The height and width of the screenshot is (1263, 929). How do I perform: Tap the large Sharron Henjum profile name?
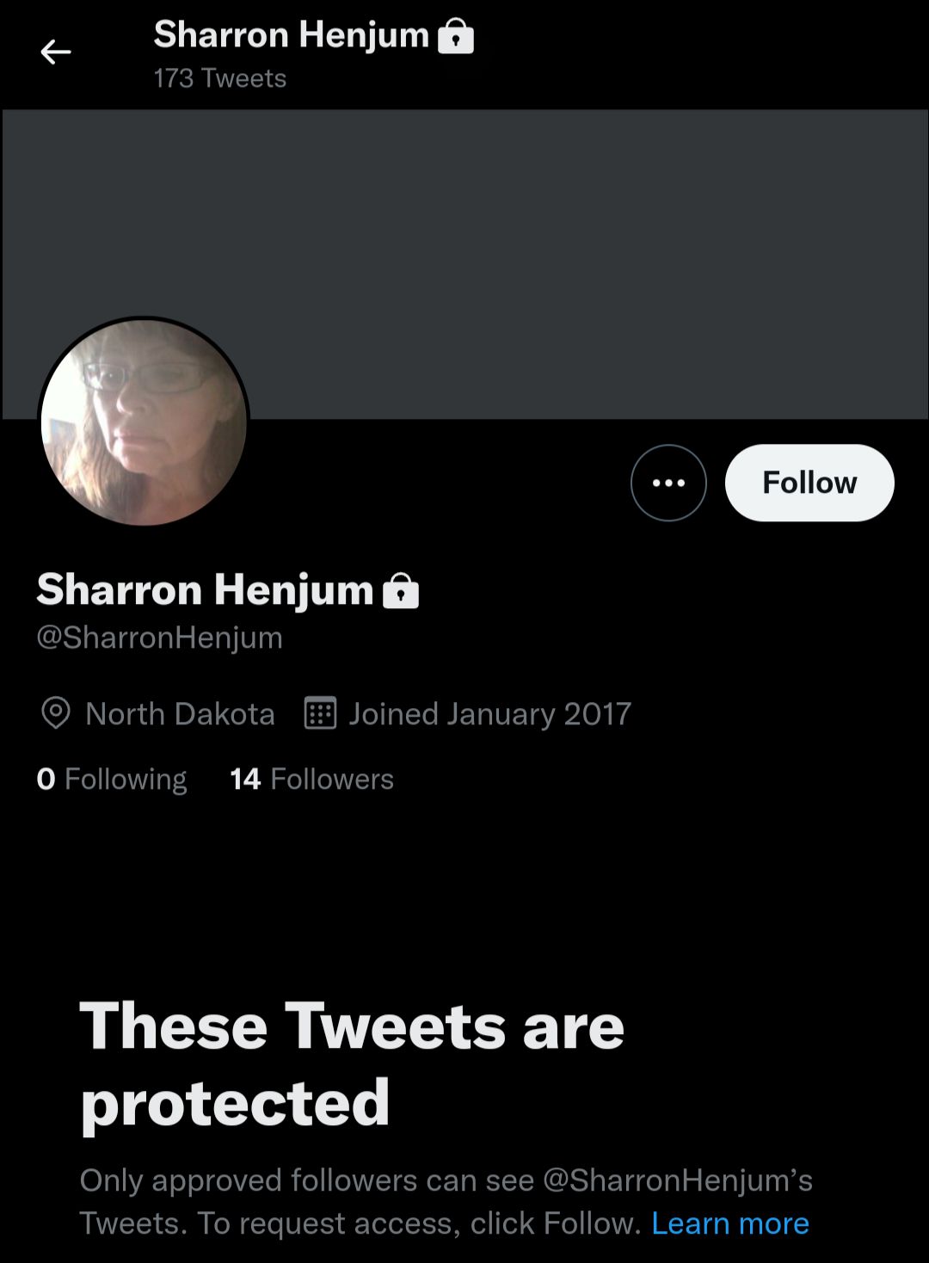[206, 590]
